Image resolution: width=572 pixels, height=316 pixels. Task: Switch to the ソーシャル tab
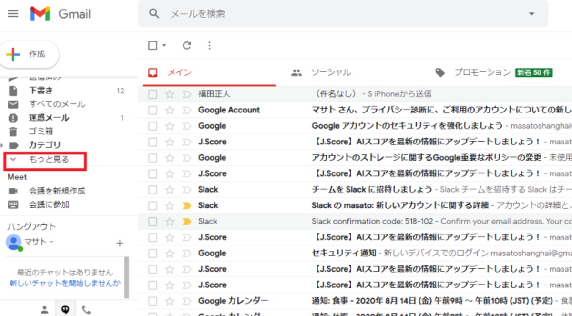point(321,72)
